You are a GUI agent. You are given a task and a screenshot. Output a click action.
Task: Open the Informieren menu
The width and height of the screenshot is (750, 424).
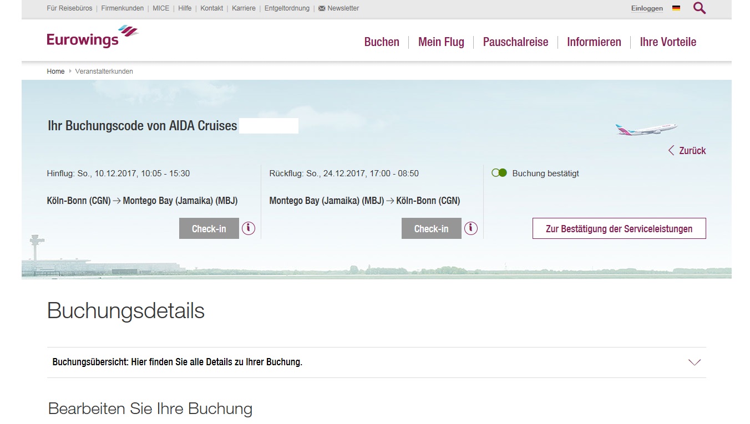[x=594, y=42]
